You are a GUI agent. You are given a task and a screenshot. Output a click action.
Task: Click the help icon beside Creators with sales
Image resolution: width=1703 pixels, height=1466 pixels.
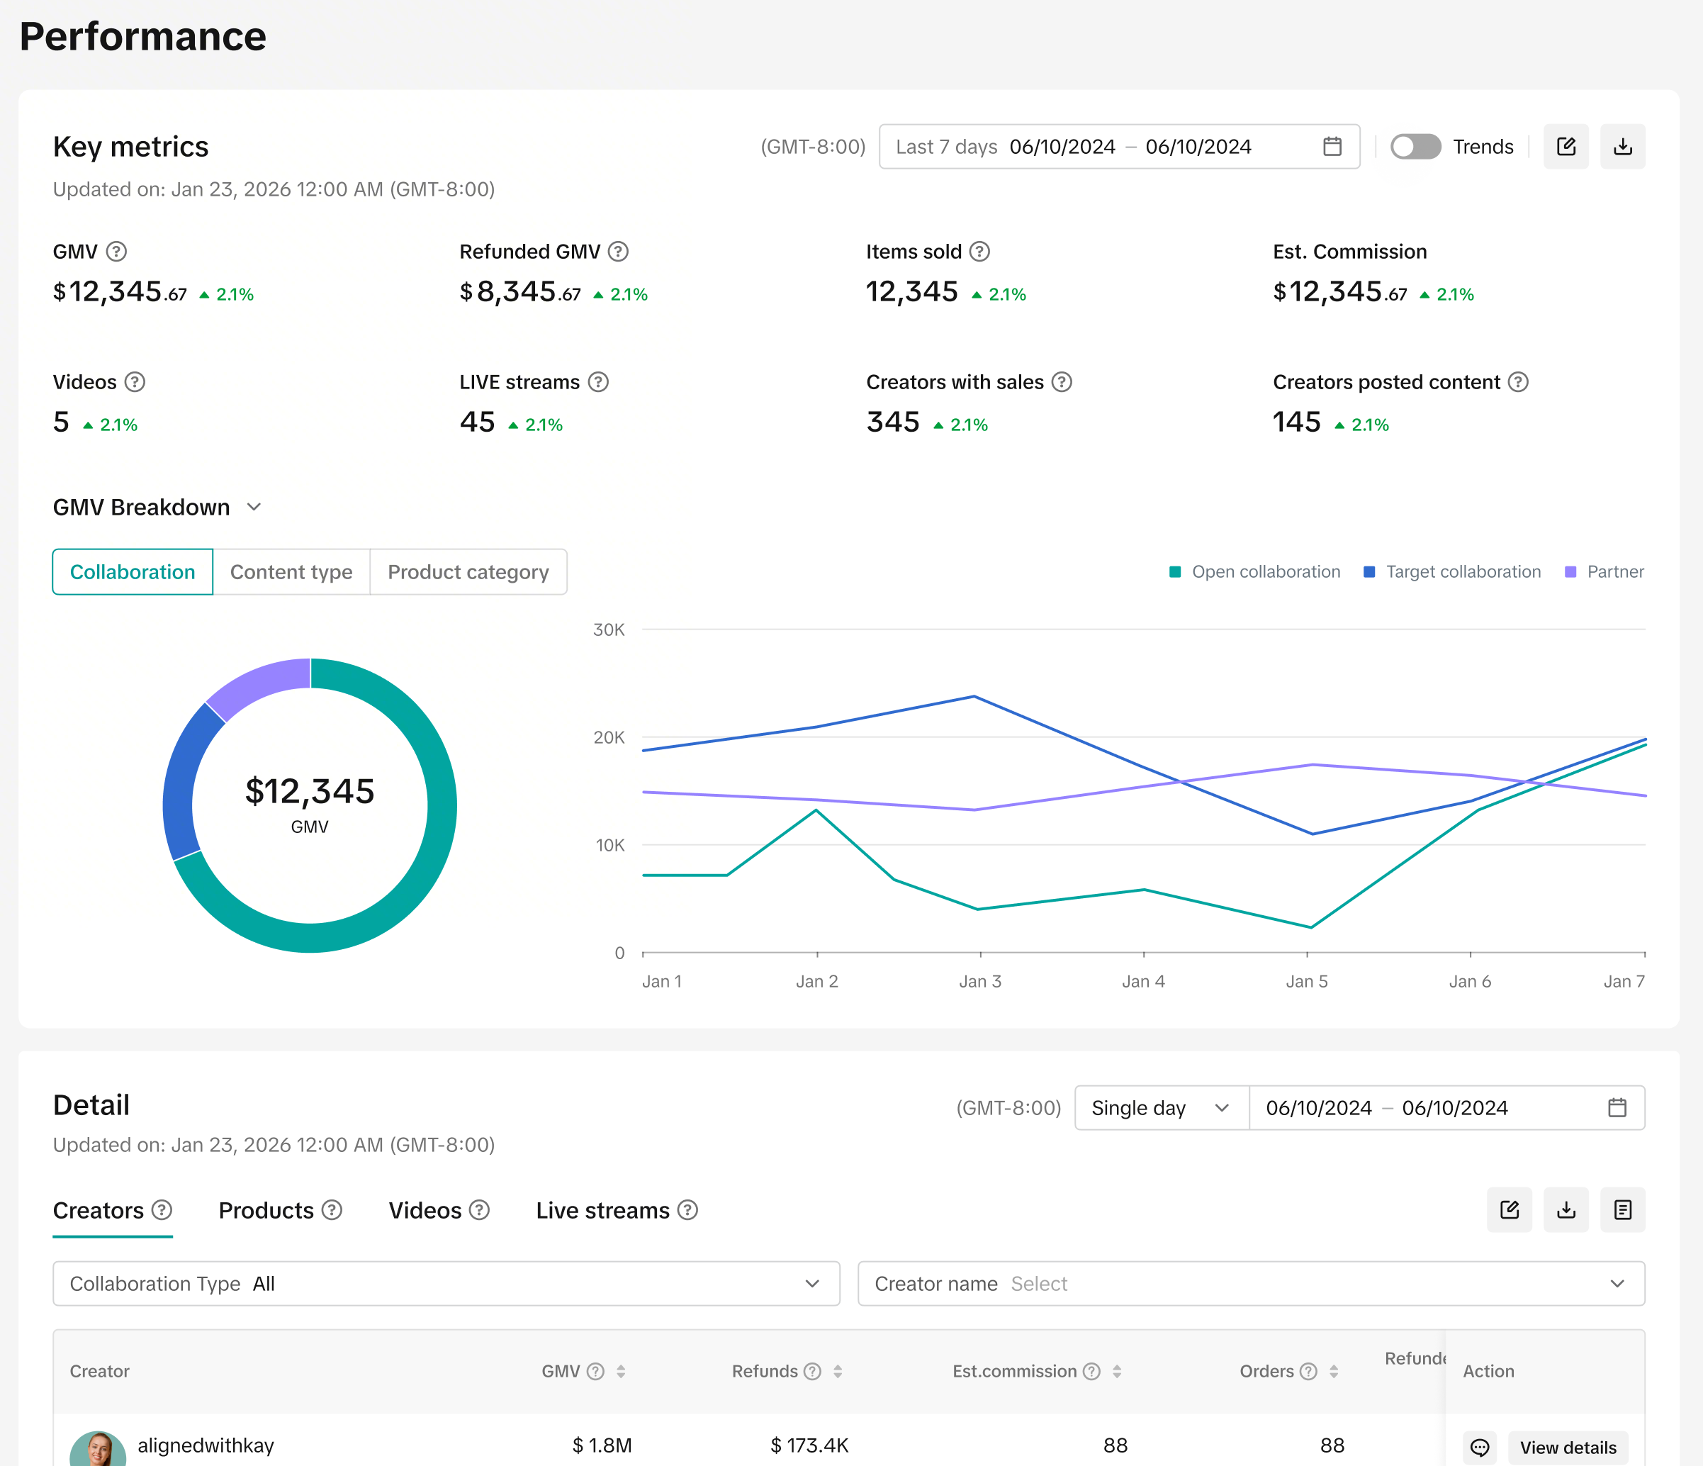[x=1062, y=382]
